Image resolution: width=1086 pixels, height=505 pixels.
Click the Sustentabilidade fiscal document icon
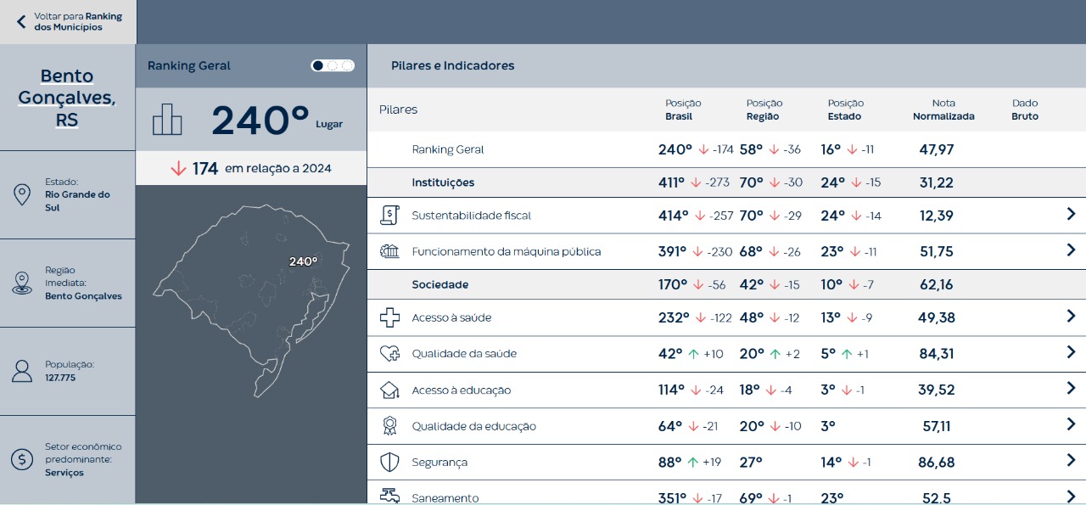(x=389, y=216)
